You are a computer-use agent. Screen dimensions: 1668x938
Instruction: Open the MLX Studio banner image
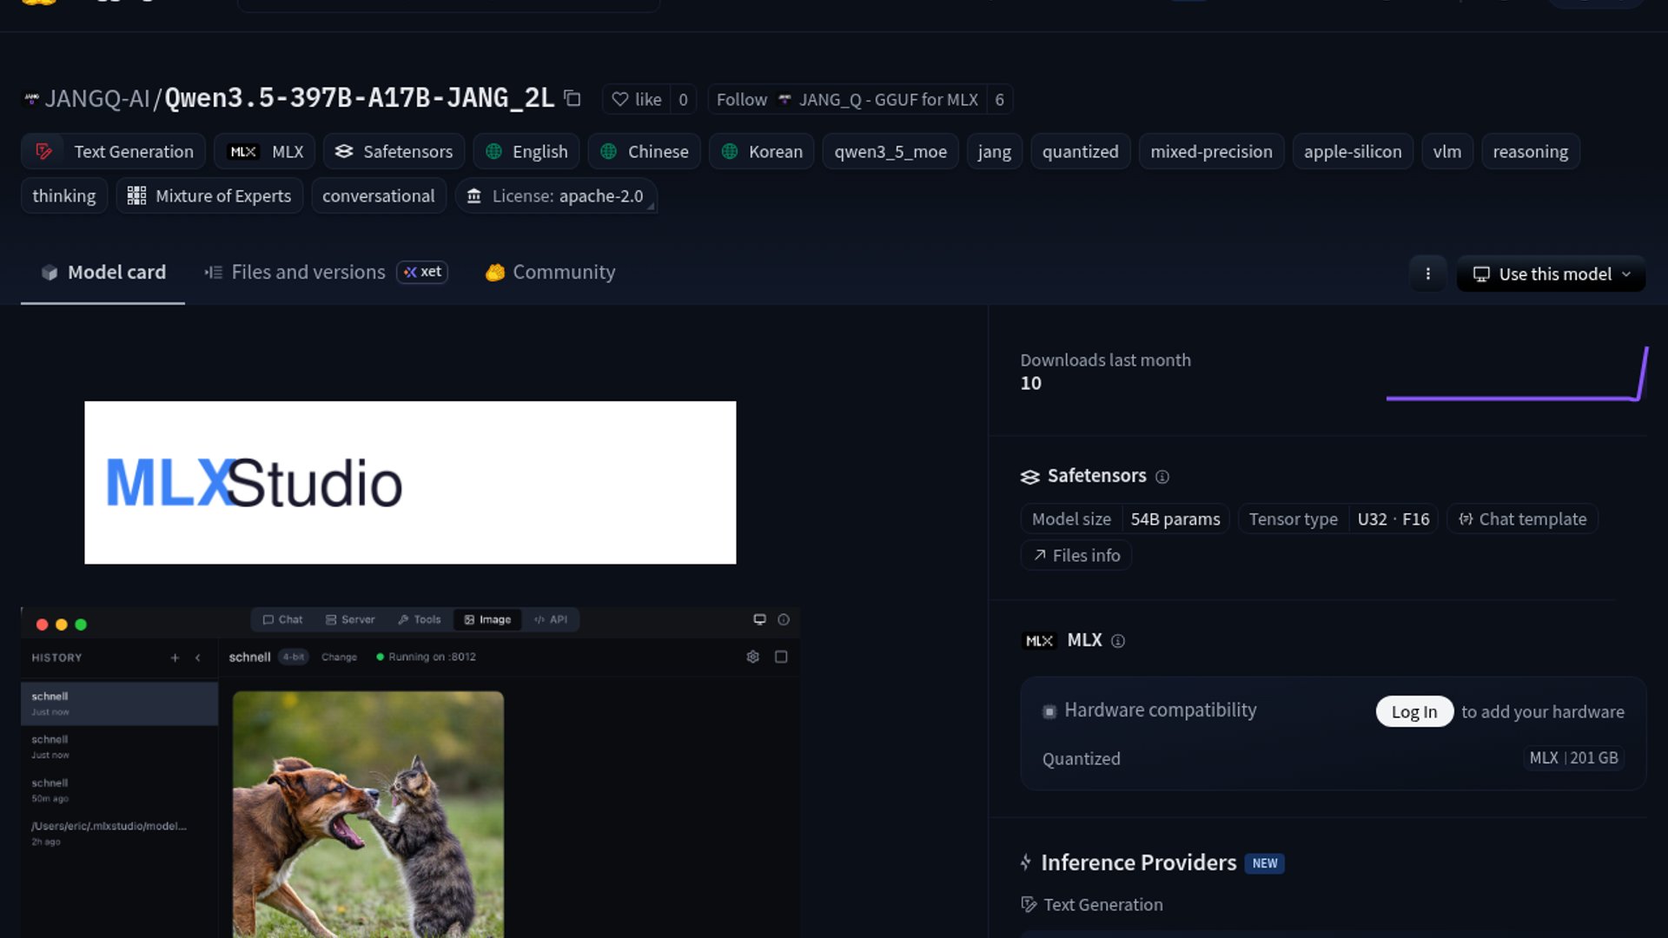[410, 482]
